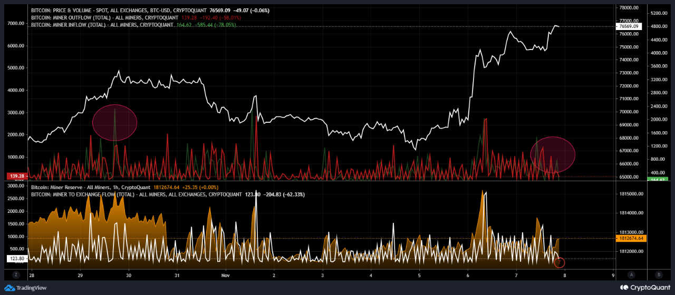Click the 7000.00 left axis label

pos(16,23)
